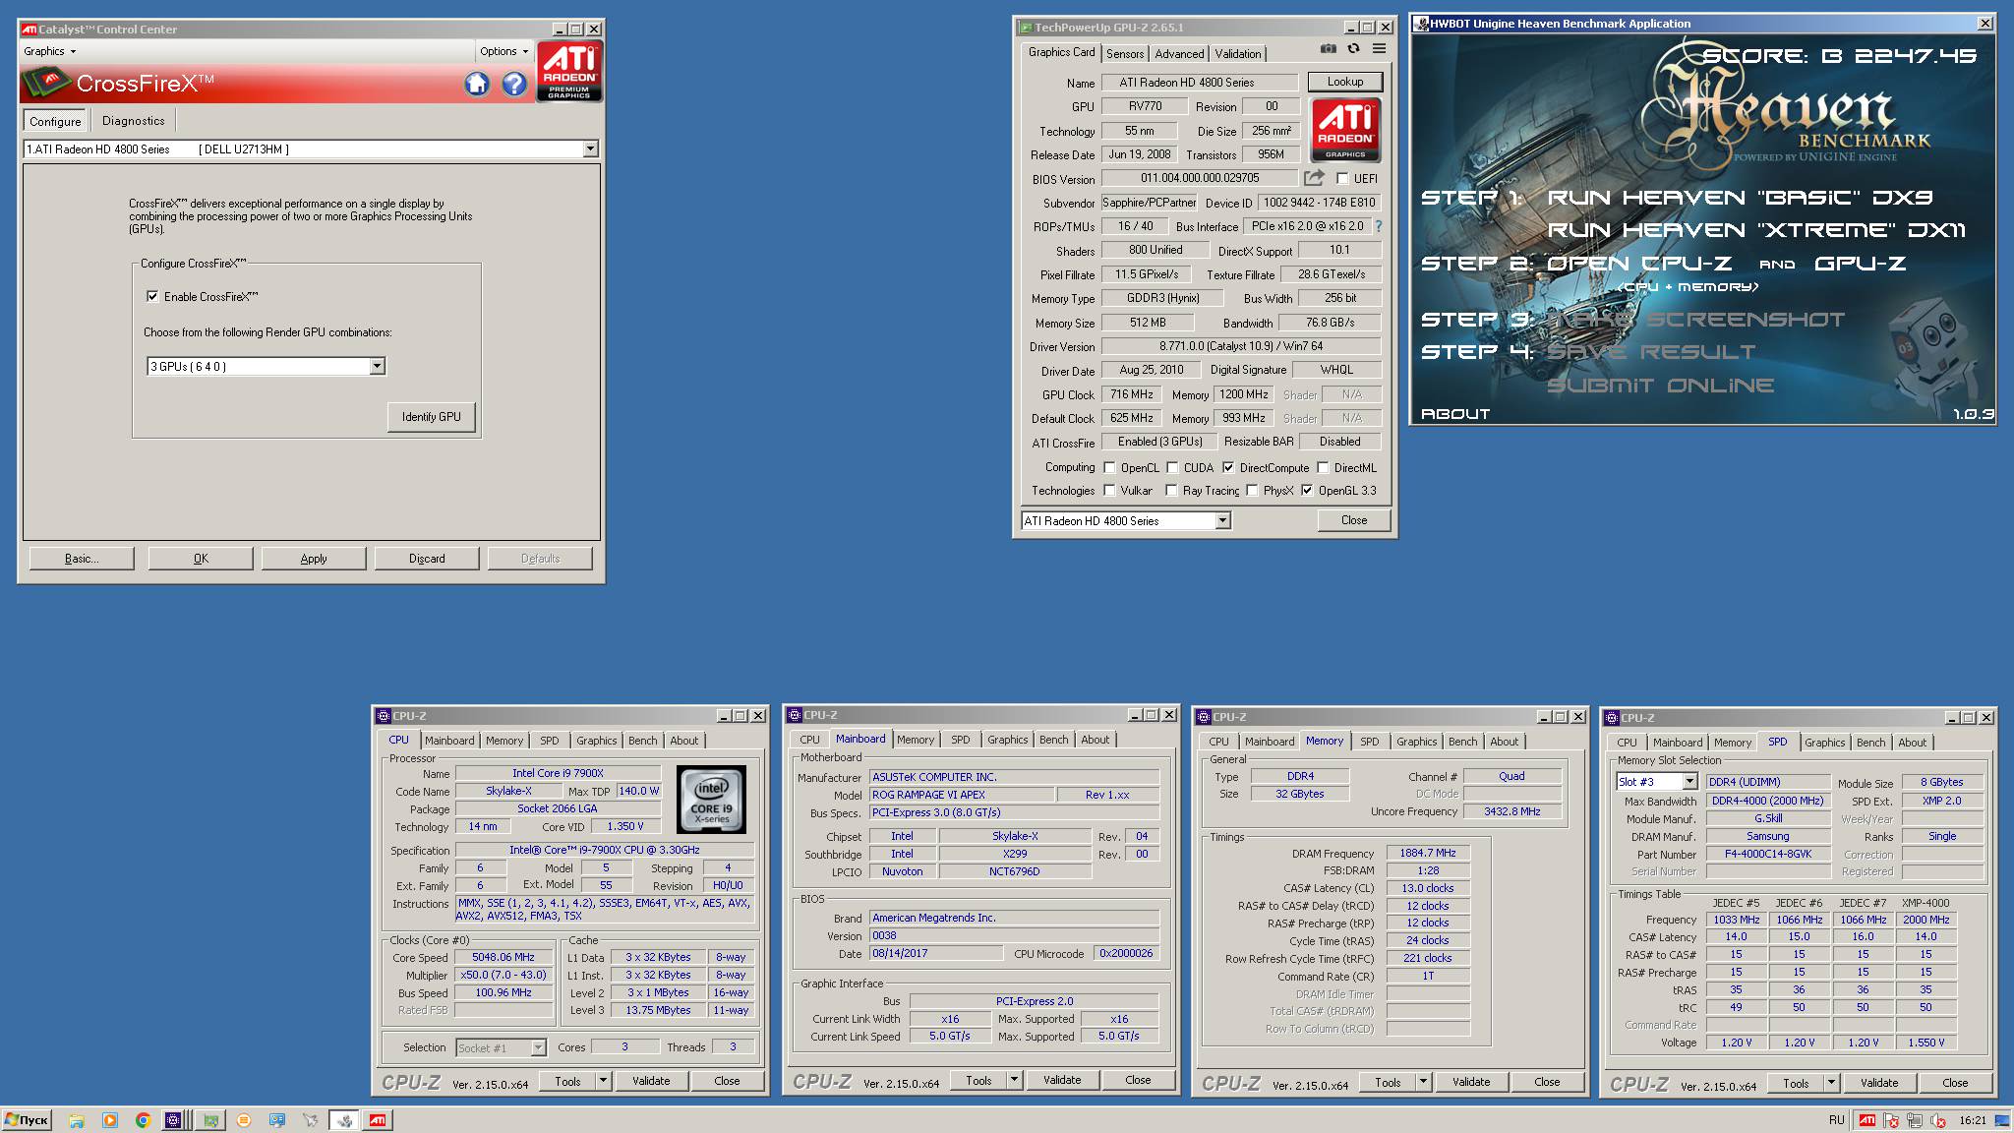
Task: Click the ATI Radeon logo in GPU-Z
Action: click(x=1345, y=130)
